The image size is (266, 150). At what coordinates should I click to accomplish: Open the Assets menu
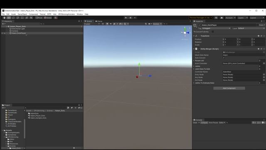(13, 14)
